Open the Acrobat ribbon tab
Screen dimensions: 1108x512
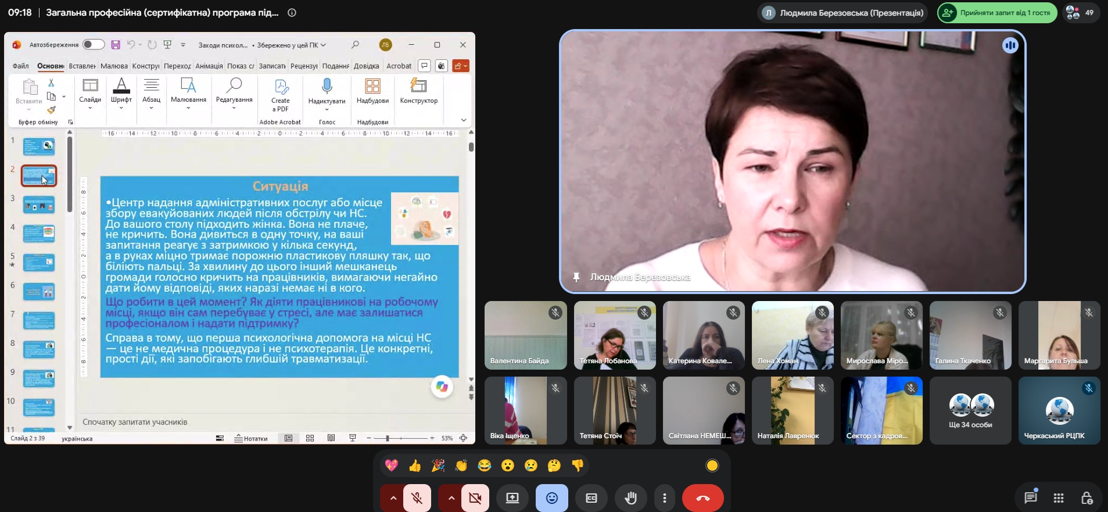(x=399, y=66)
